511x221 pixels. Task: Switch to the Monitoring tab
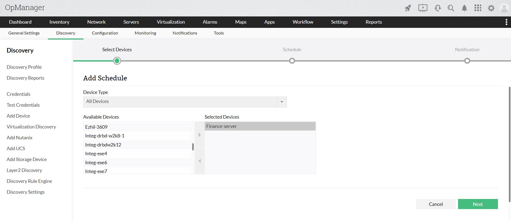pyautogui.click(x=145, y=33)
